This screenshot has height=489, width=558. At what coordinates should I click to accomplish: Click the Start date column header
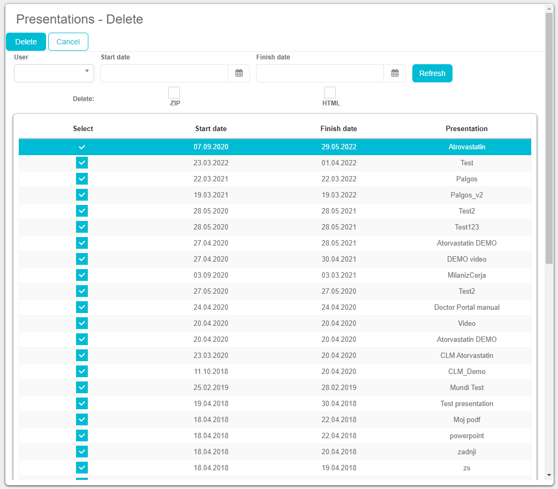click(x=210, y=128)
